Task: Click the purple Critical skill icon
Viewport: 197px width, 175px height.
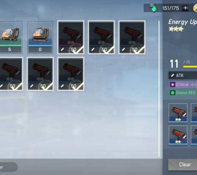Action: point(172,84)
